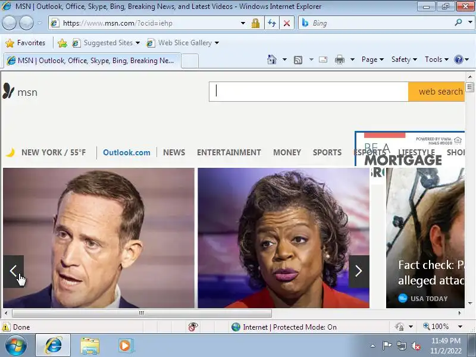Open the Fact check USA TODAY story
The width and height of the screenshot is (476, 357).
click(x=425, y=238)
